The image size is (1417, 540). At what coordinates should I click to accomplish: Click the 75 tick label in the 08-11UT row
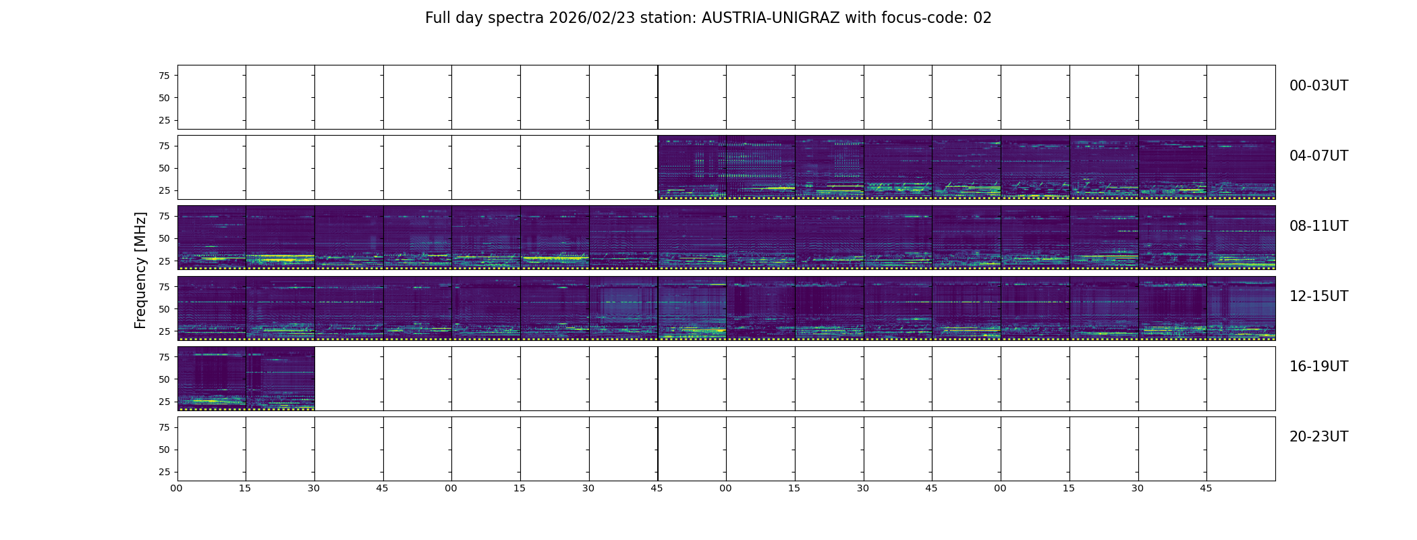click(x=164, y=216)
